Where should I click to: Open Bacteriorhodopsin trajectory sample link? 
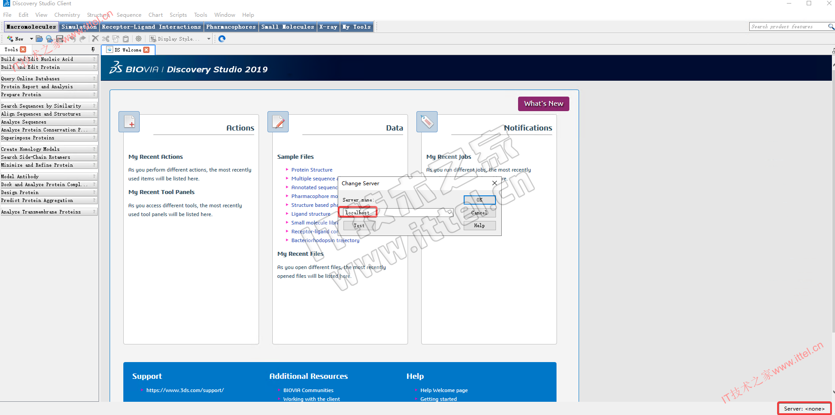pyautogui.click(x=325, y=240)
